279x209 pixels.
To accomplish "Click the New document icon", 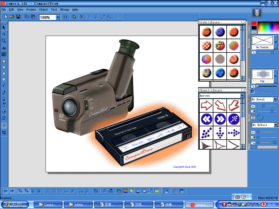I will pyautogui.click(x=6, y=17).
